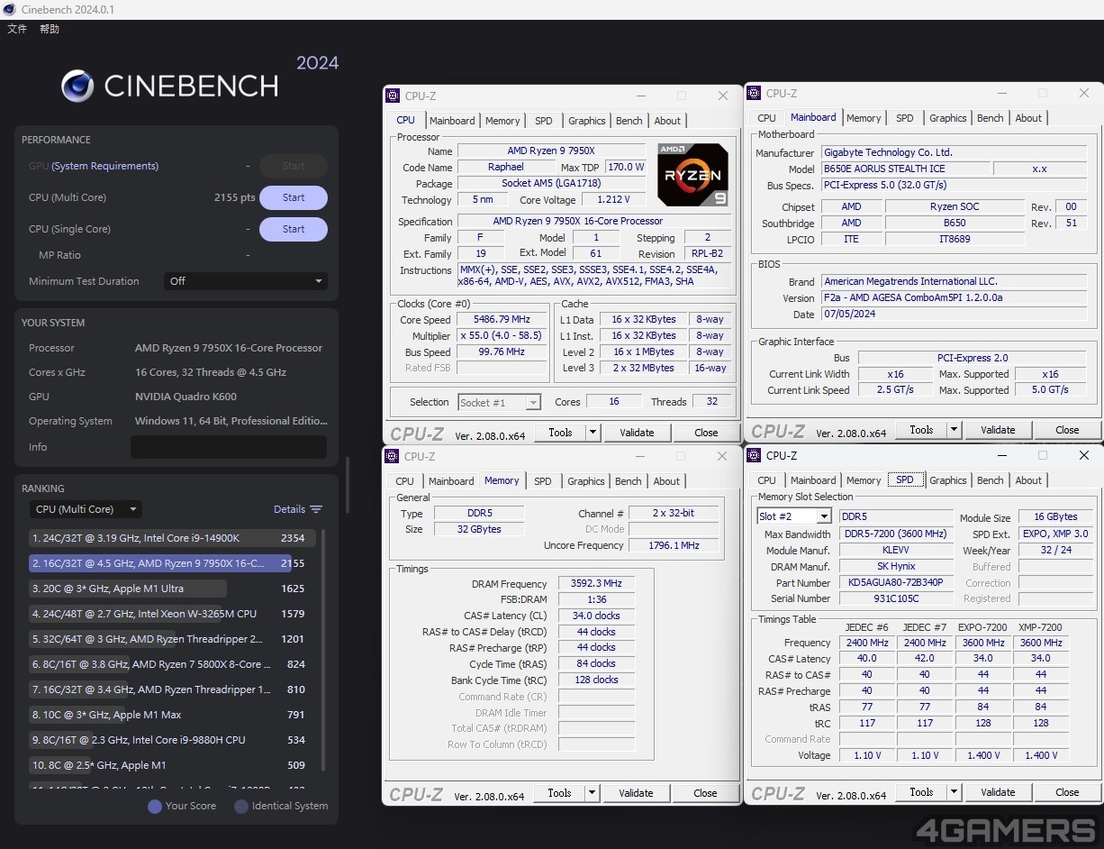The height and width of the screenshot is (849, 1104).
Task: Click the Info field under Your System
Action: click(x=229, y=447)
